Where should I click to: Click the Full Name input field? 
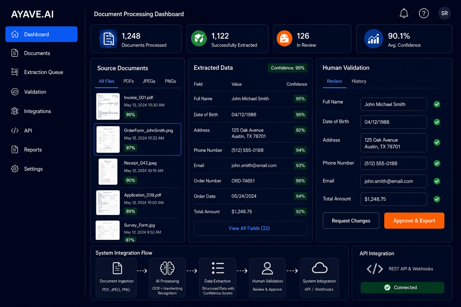coord(394,104)
